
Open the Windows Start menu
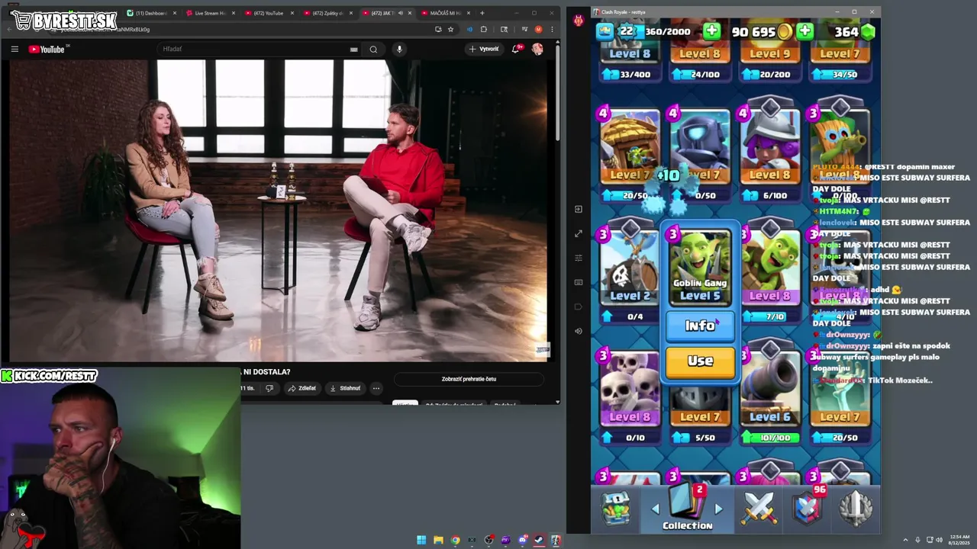(421, 540)
